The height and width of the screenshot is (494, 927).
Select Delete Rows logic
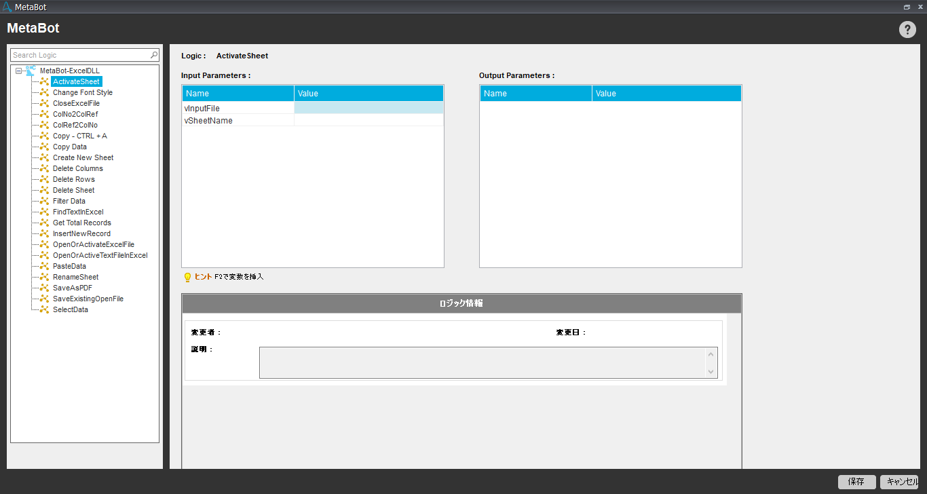coord(74,179)
